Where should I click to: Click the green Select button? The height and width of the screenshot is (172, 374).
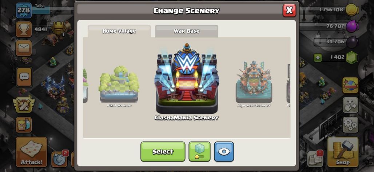(163, 152)
